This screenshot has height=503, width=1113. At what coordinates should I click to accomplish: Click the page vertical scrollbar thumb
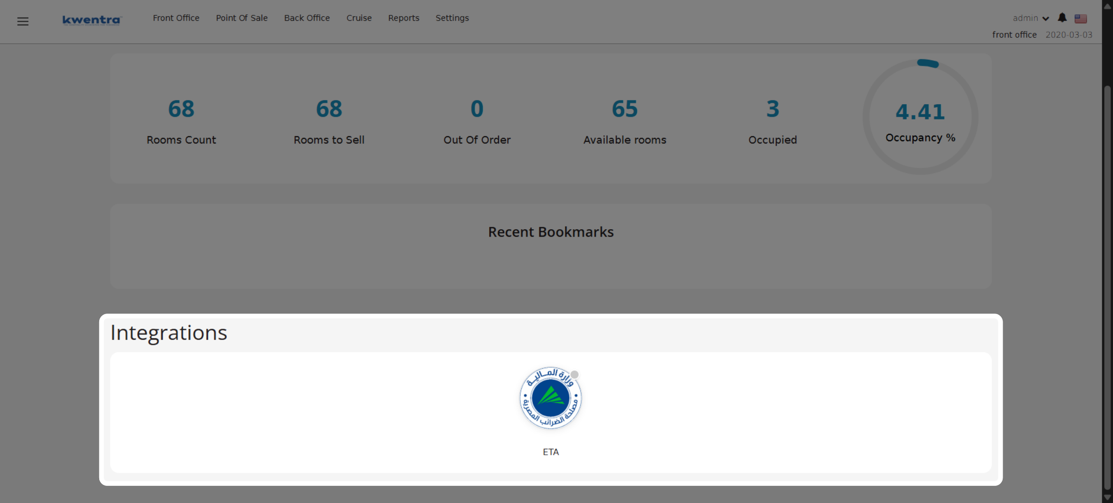click(x=1107, y=287)
